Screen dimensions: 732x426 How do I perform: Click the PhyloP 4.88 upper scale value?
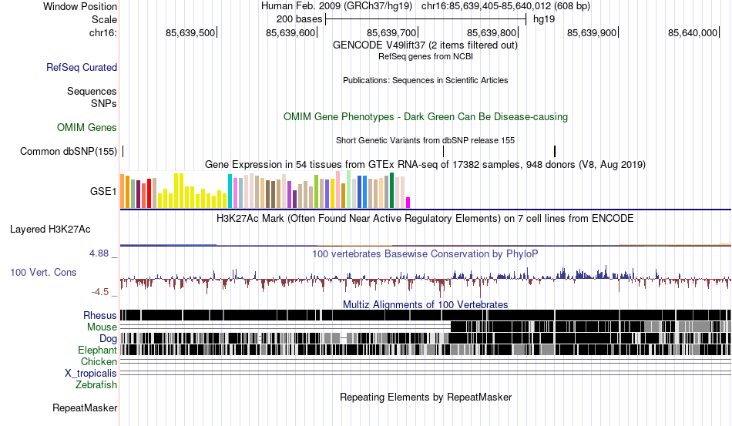point(99,253)
